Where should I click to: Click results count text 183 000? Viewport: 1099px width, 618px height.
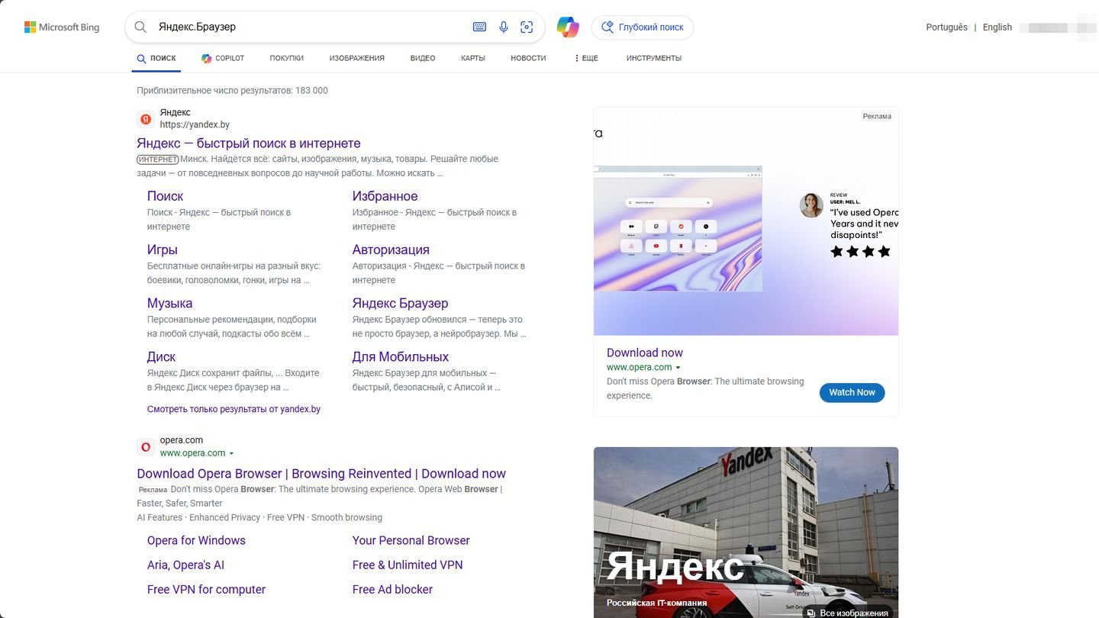point(232,90)
